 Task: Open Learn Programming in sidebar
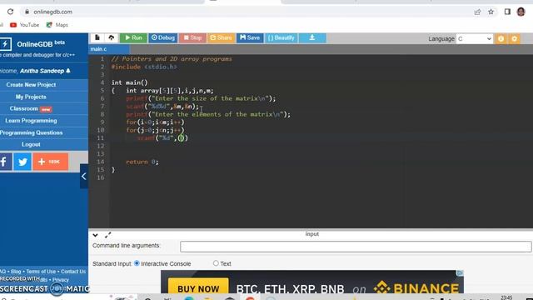click(31, 121)
